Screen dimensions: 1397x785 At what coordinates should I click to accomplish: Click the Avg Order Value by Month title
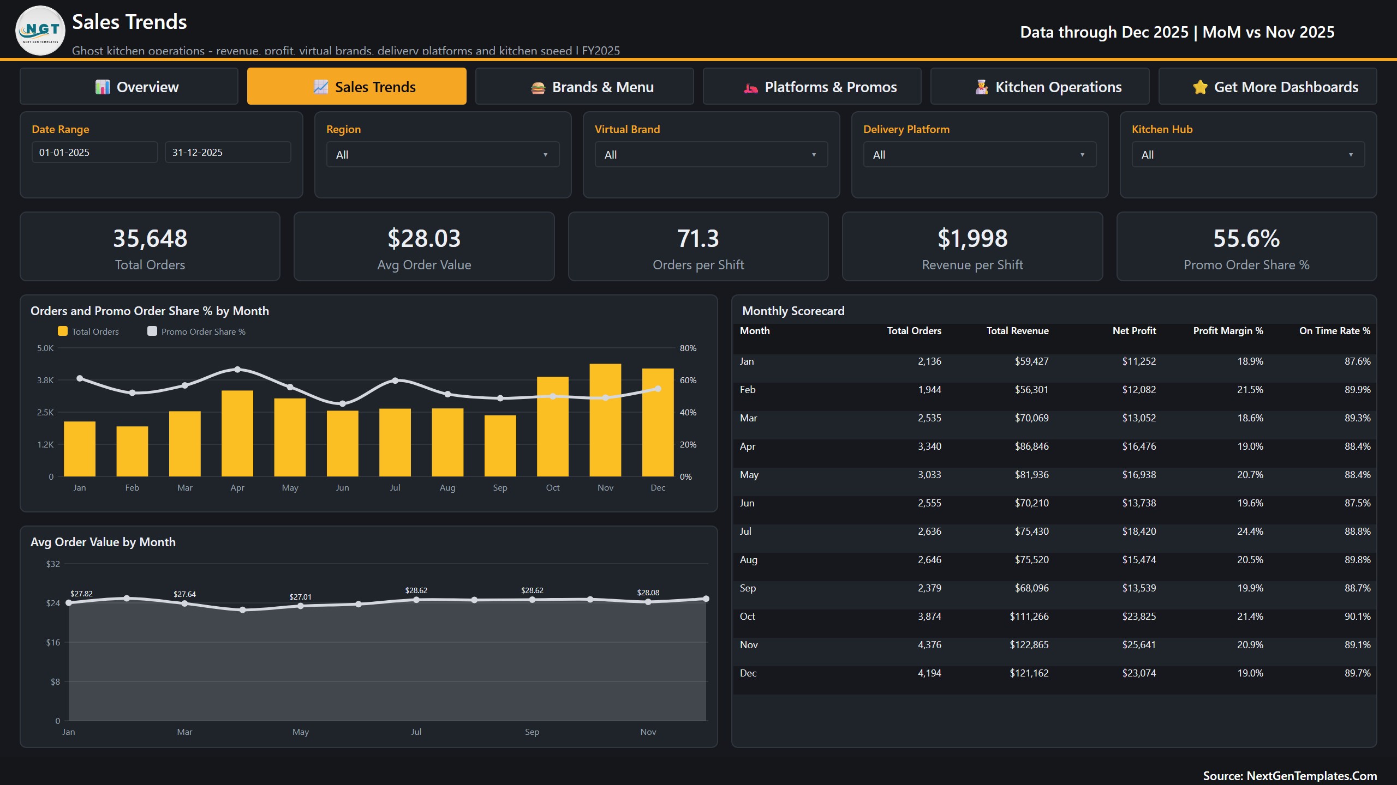[x=103, y=542]
